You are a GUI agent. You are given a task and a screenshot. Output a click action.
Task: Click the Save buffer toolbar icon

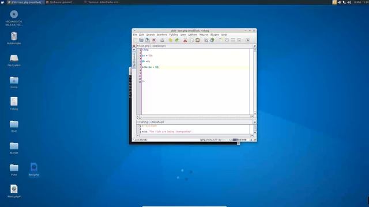(148, 40)
